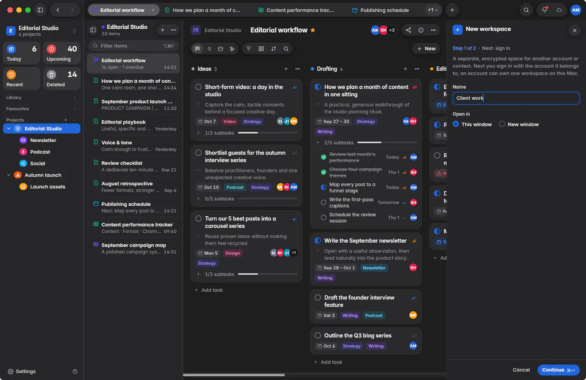Open the Editorial Studio workspace switcher
Image resolution: width=586 pixels, height=380 pixels.
click(x=42, y=31)
